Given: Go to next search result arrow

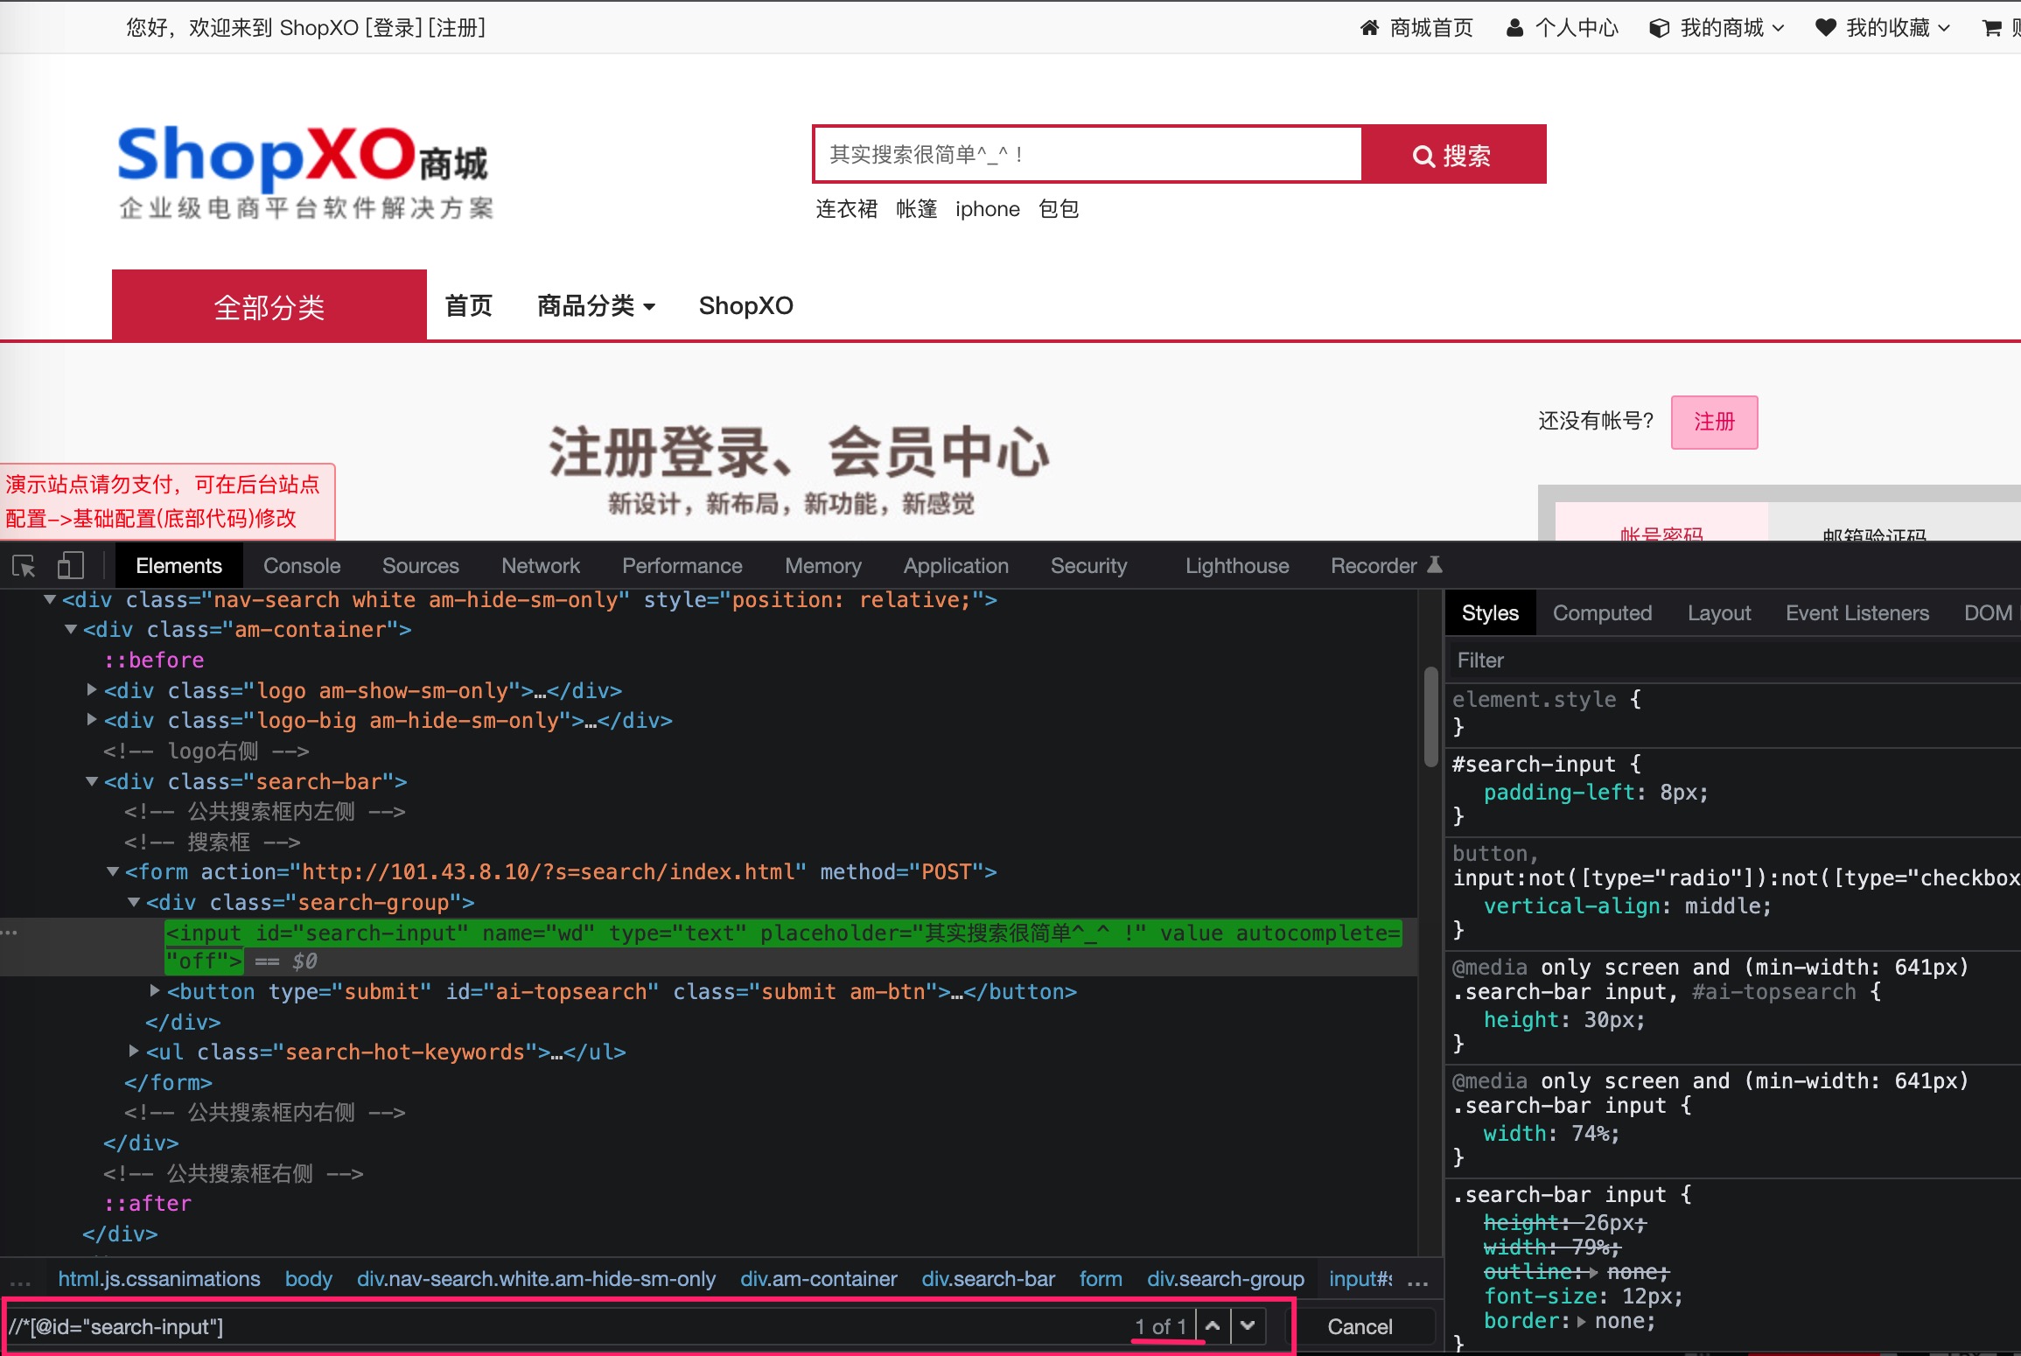Looking at the screenshot, I should point(1248,1325).
